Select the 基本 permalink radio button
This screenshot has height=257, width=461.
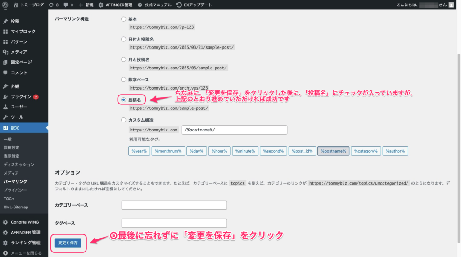(x=124, y=19)
